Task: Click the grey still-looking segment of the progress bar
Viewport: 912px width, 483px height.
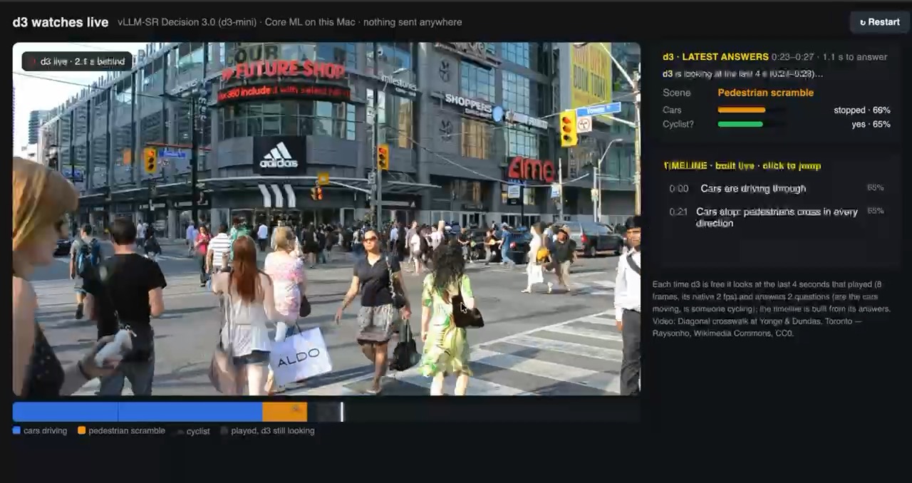Action: (324, 412)
